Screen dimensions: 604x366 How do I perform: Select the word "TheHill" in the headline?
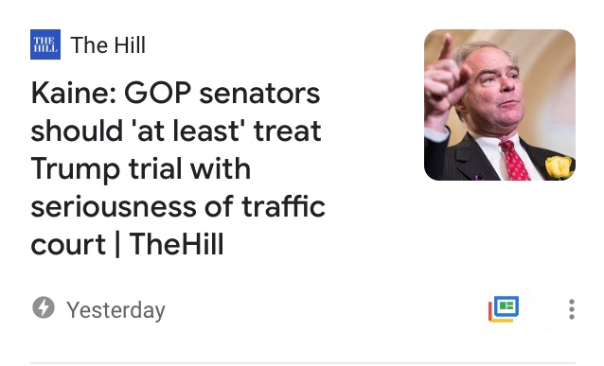(x=176, y=244)
